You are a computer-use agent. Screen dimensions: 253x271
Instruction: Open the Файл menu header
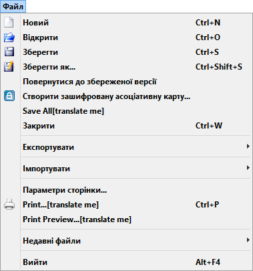13,7
